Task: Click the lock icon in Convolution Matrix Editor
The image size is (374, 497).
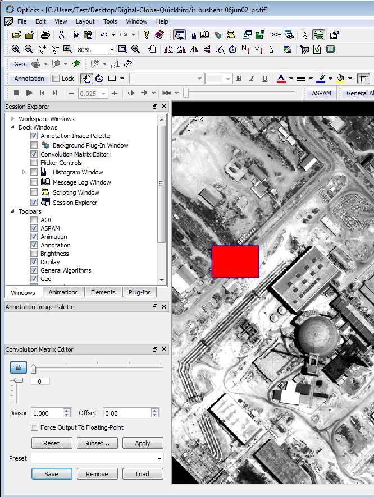Action: click(x=18, y=367)
